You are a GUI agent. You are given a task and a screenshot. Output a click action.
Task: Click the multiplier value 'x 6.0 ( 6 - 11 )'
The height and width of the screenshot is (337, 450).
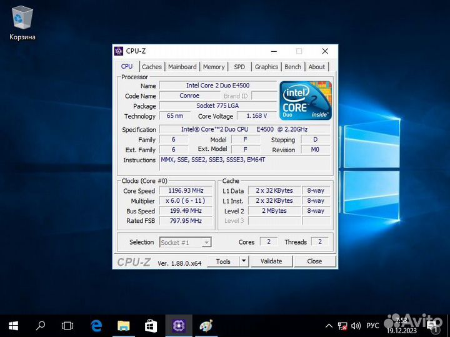186,200
